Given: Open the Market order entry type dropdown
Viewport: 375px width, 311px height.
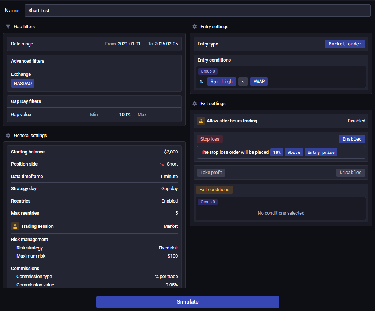Looking at the screenshot, I should click(345, 44).
